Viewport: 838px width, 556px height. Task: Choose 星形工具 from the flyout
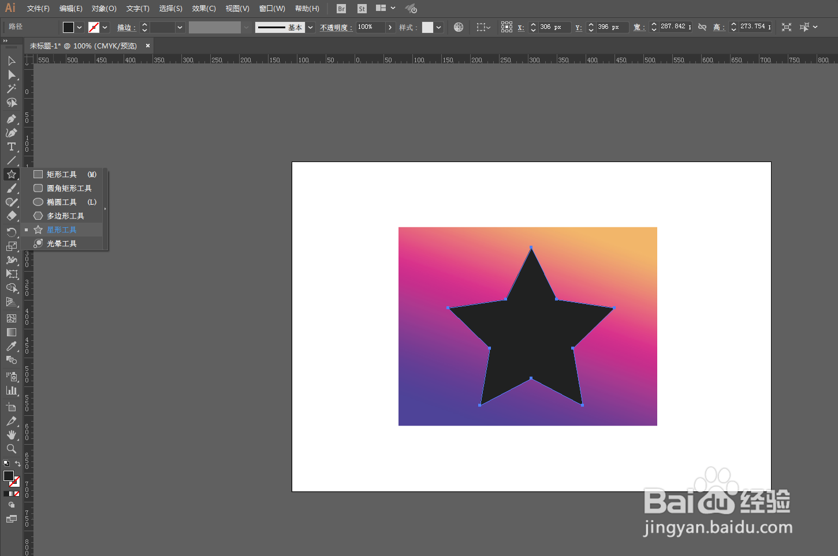[62, 230]
